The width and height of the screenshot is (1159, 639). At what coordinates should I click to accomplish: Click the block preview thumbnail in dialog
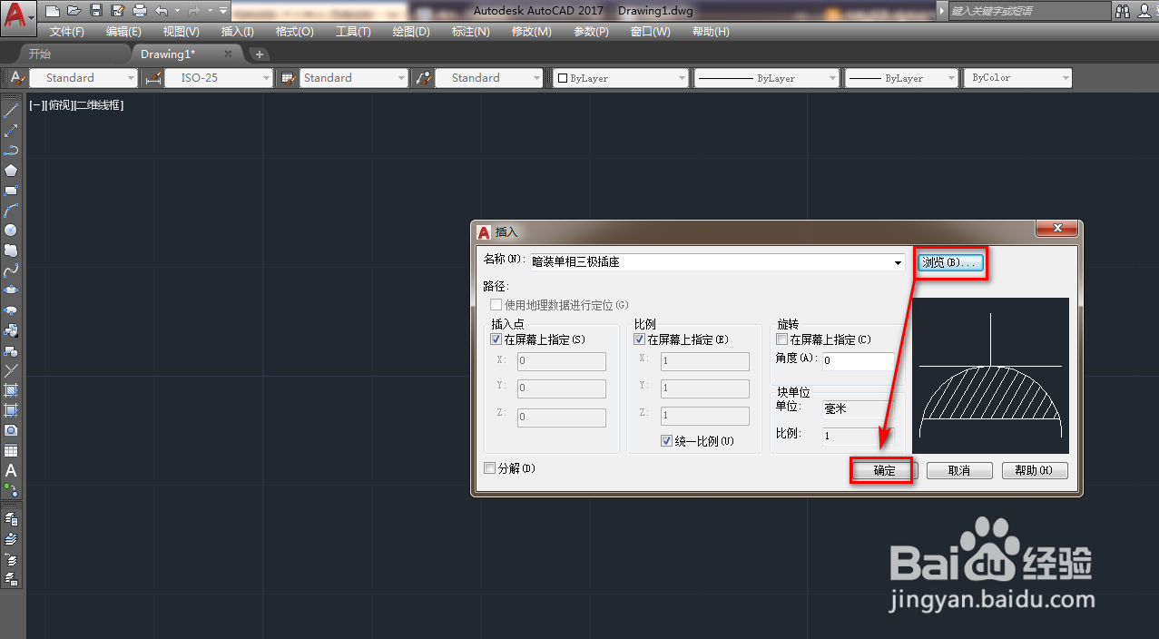(991, 376)
